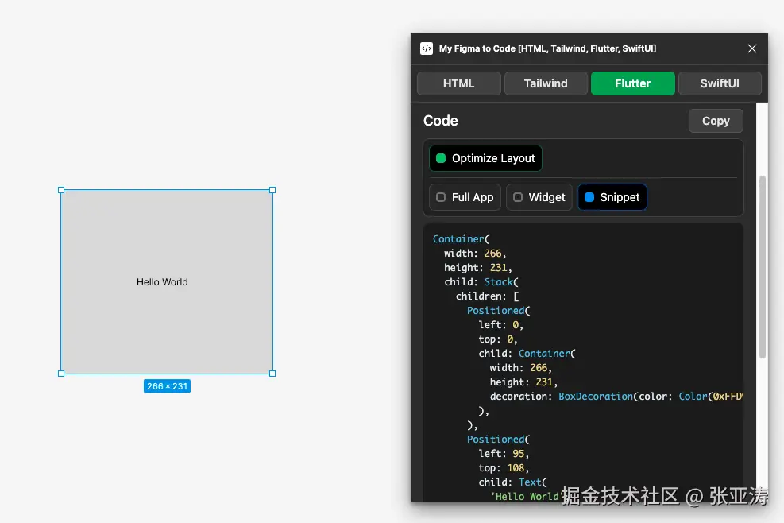Click the plugin code icon in the title bar
Image resolution: width=784 pixels, height=523 pixels.
pyautogui.click(x=426, y=48)
